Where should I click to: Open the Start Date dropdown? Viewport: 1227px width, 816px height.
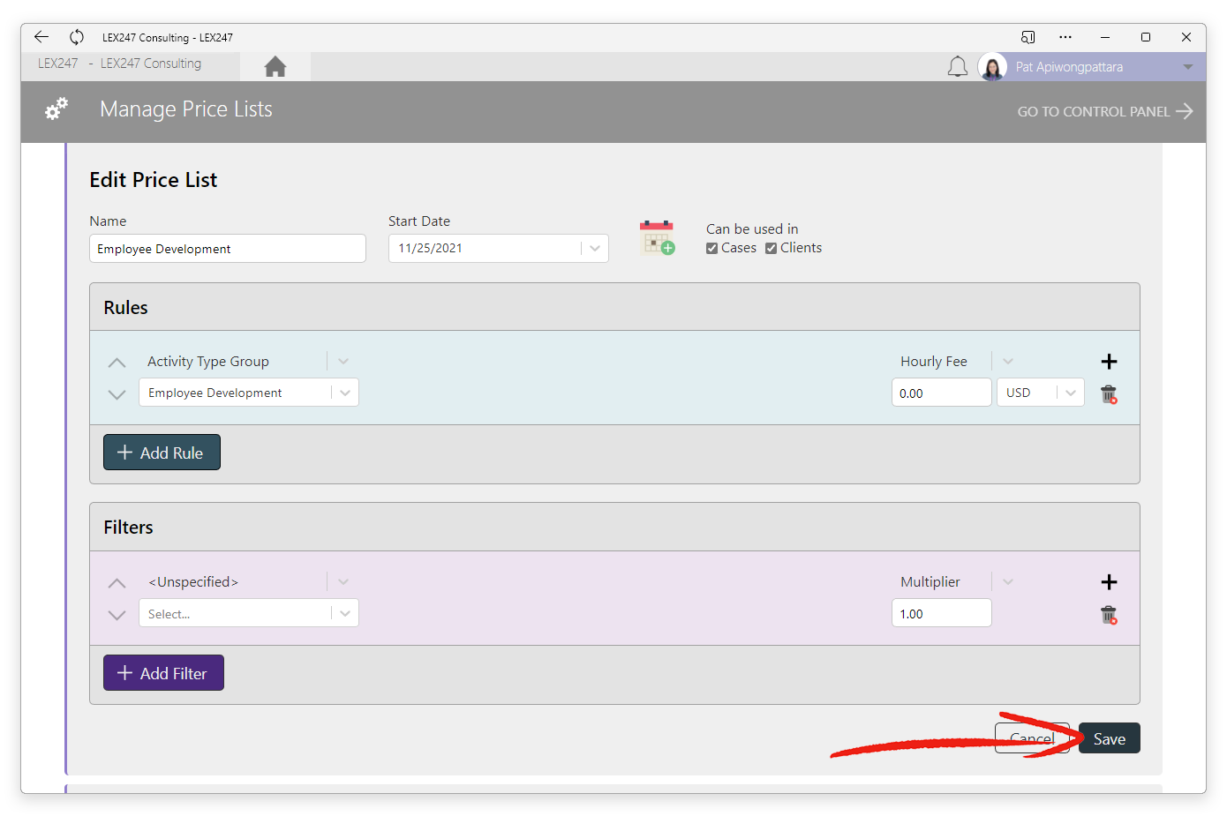595,249
